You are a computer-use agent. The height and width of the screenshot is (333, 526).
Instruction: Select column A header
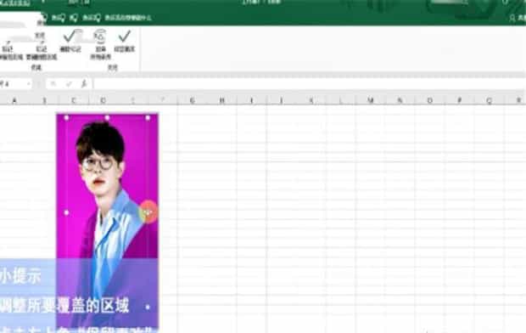[14, 100]
